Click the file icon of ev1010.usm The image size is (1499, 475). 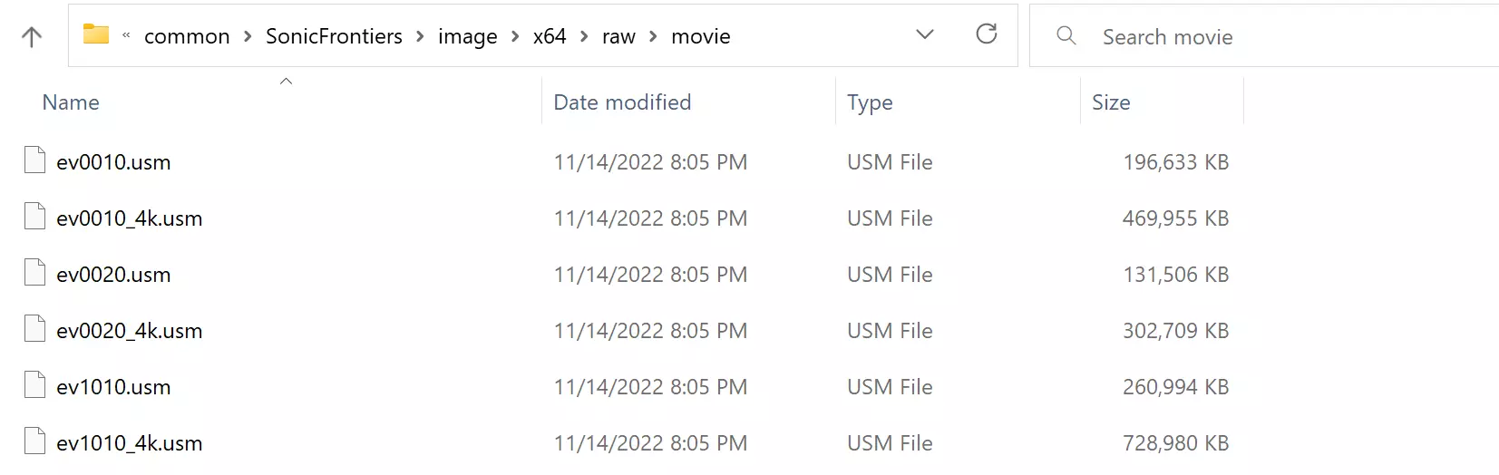34,385
